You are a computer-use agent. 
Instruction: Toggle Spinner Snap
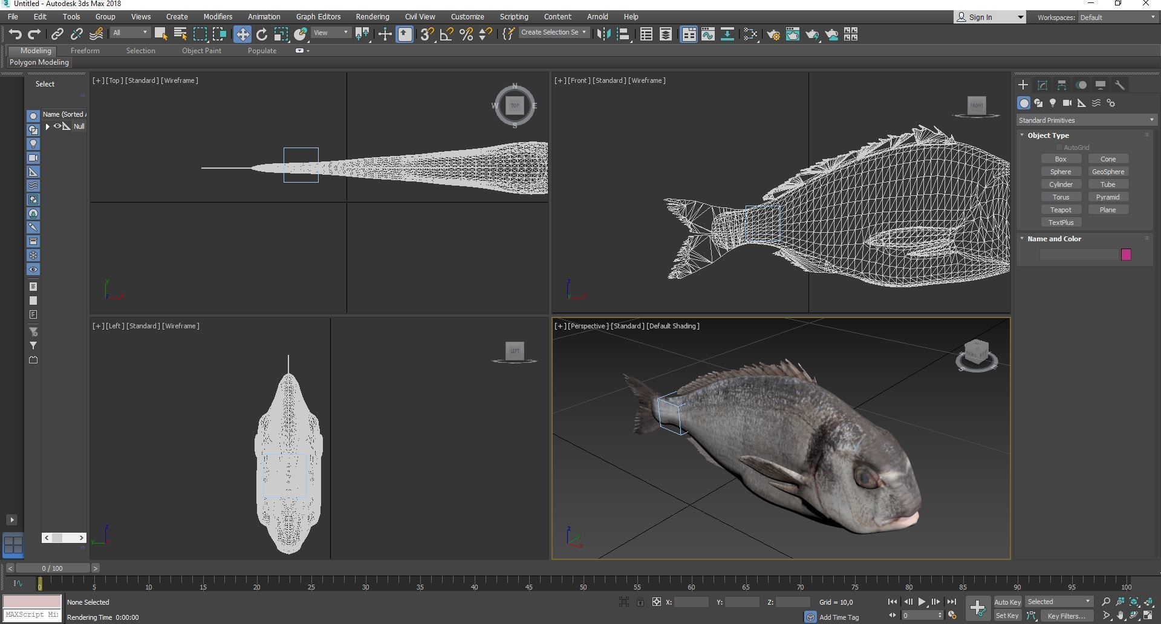point(485,34)
